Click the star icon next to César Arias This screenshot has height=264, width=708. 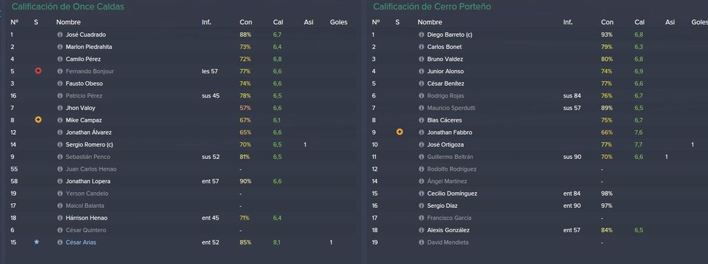pos(37,242)
